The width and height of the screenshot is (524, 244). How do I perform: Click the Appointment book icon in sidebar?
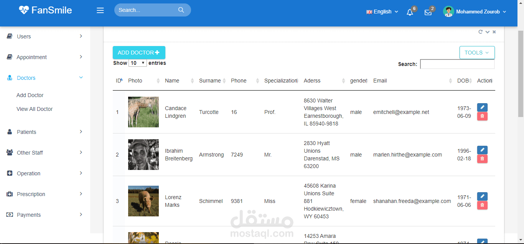pos(10,57)
